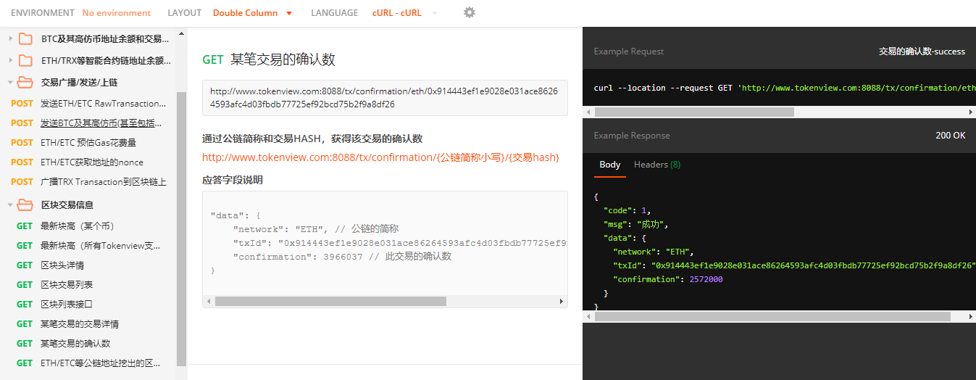Click open folder icon for 区块交易信息
The image size is (976, 380).
pyautogui.click(x=25, y=205)
